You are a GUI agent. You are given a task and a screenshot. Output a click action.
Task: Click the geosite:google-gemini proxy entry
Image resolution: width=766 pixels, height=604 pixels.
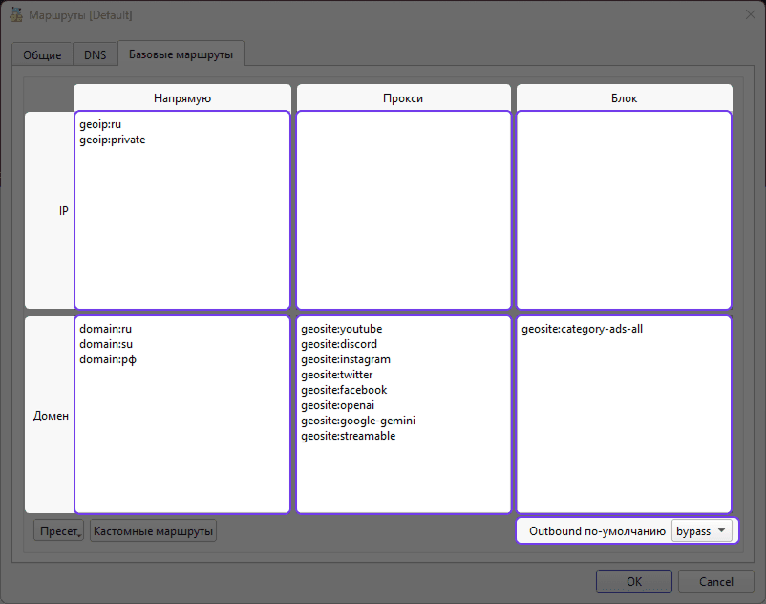pos(358,421)
